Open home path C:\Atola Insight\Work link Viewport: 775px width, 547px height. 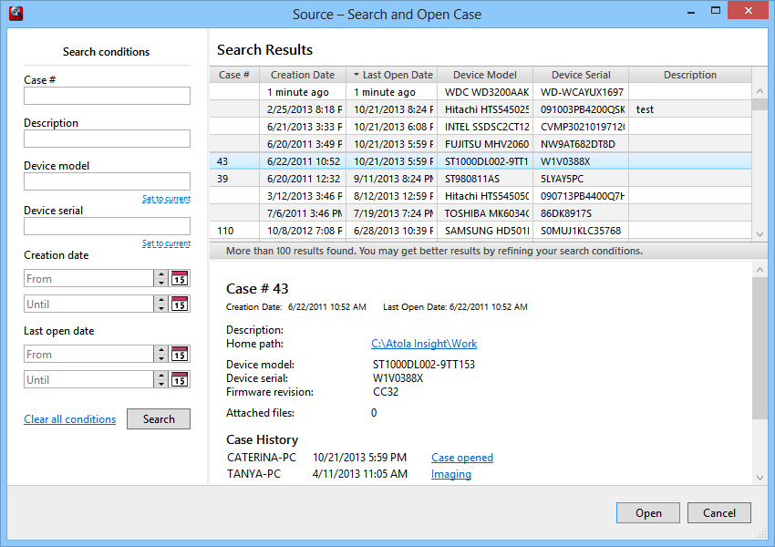pos(424,344)
